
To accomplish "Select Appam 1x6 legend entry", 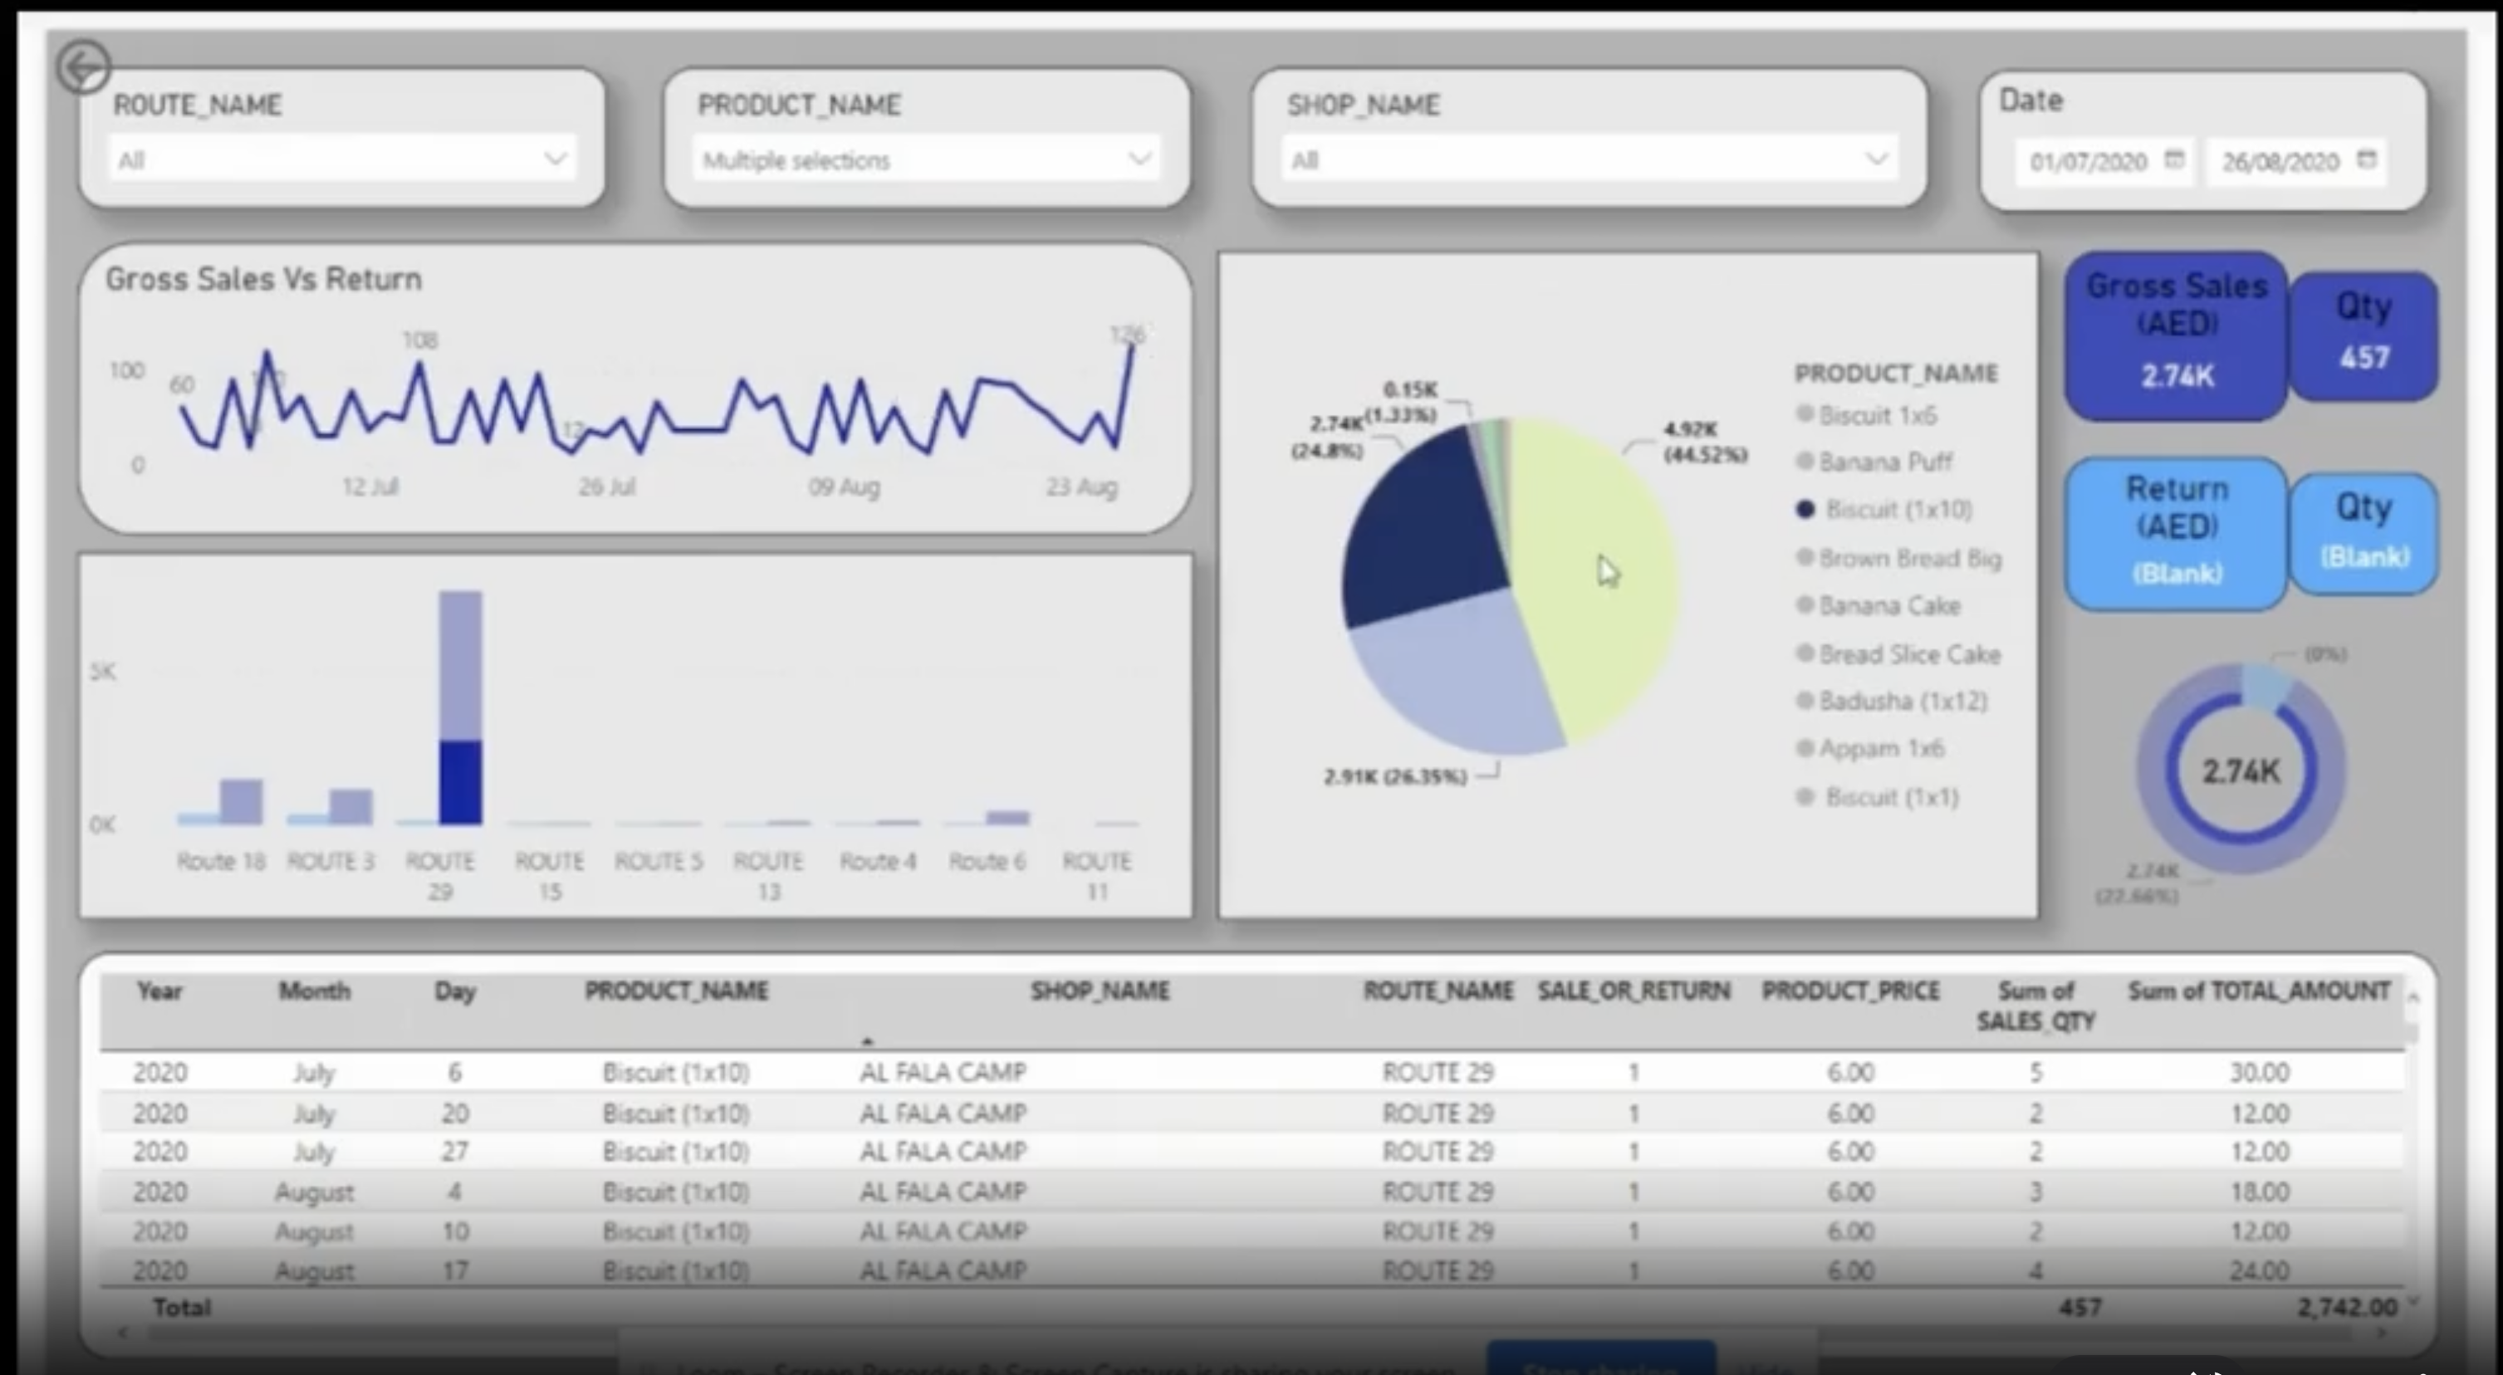I will pos(1870,748).
